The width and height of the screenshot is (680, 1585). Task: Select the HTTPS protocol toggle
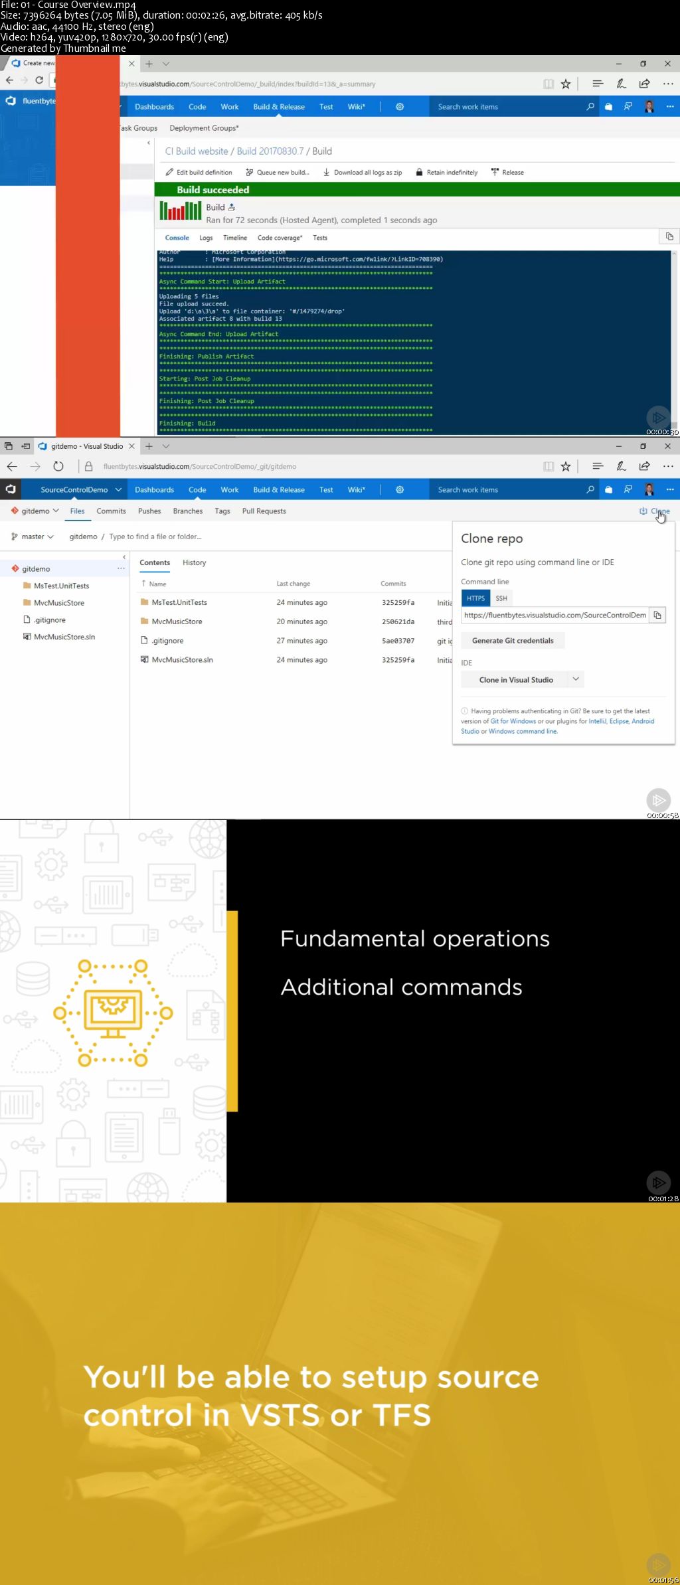pyautogui.click(x=475, y=598)
